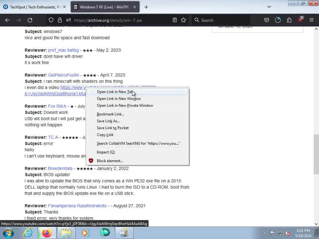The width and height of the screenshot is (319, 239).
Task: Choose Open Link in New Tab
Action: (x=137, y=92)
